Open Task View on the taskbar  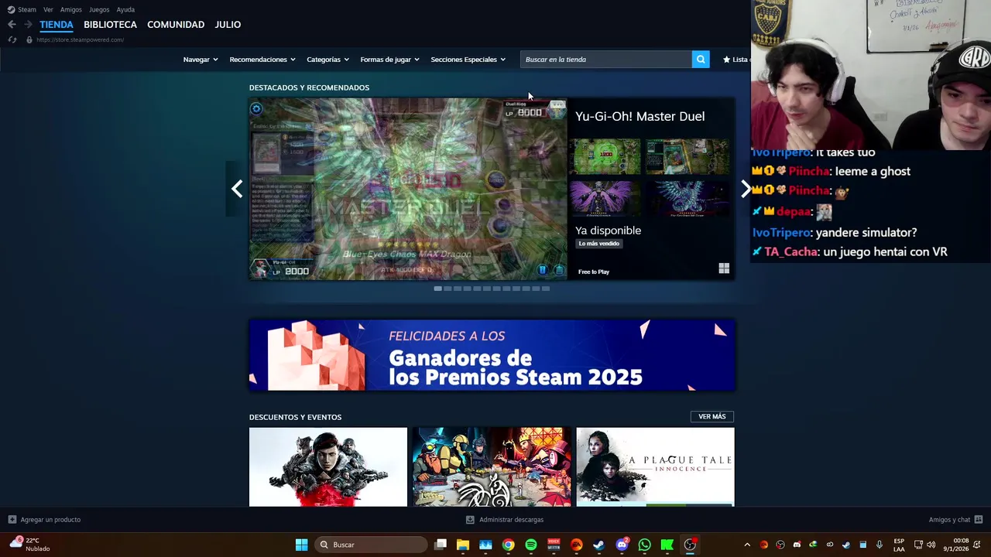441,545
